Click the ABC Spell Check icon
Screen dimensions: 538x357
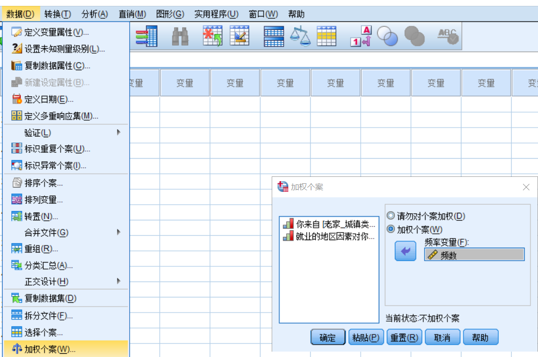448,36
